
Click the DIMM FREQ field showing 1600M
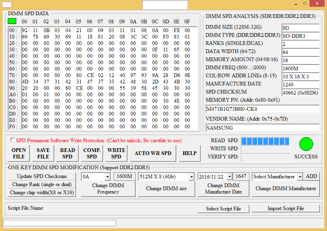point(301,69)
